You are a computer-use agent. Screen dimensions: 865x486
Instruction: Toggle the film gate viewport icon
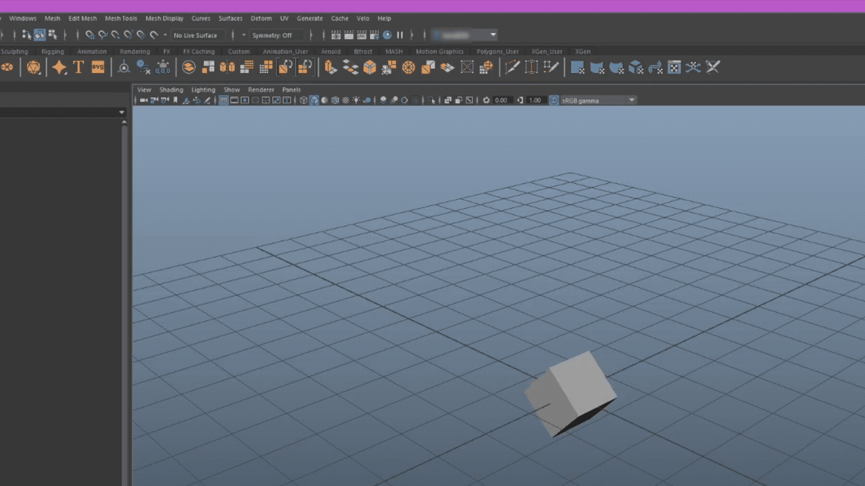234,100
